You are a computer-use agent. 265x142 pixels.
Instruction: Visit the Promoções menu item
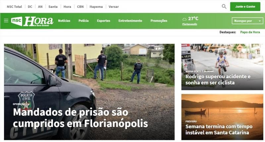159,21
